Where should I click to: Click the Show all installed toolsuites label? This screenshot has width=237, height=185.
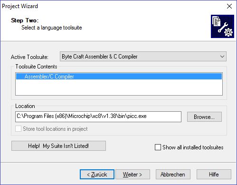pos(193,147)
